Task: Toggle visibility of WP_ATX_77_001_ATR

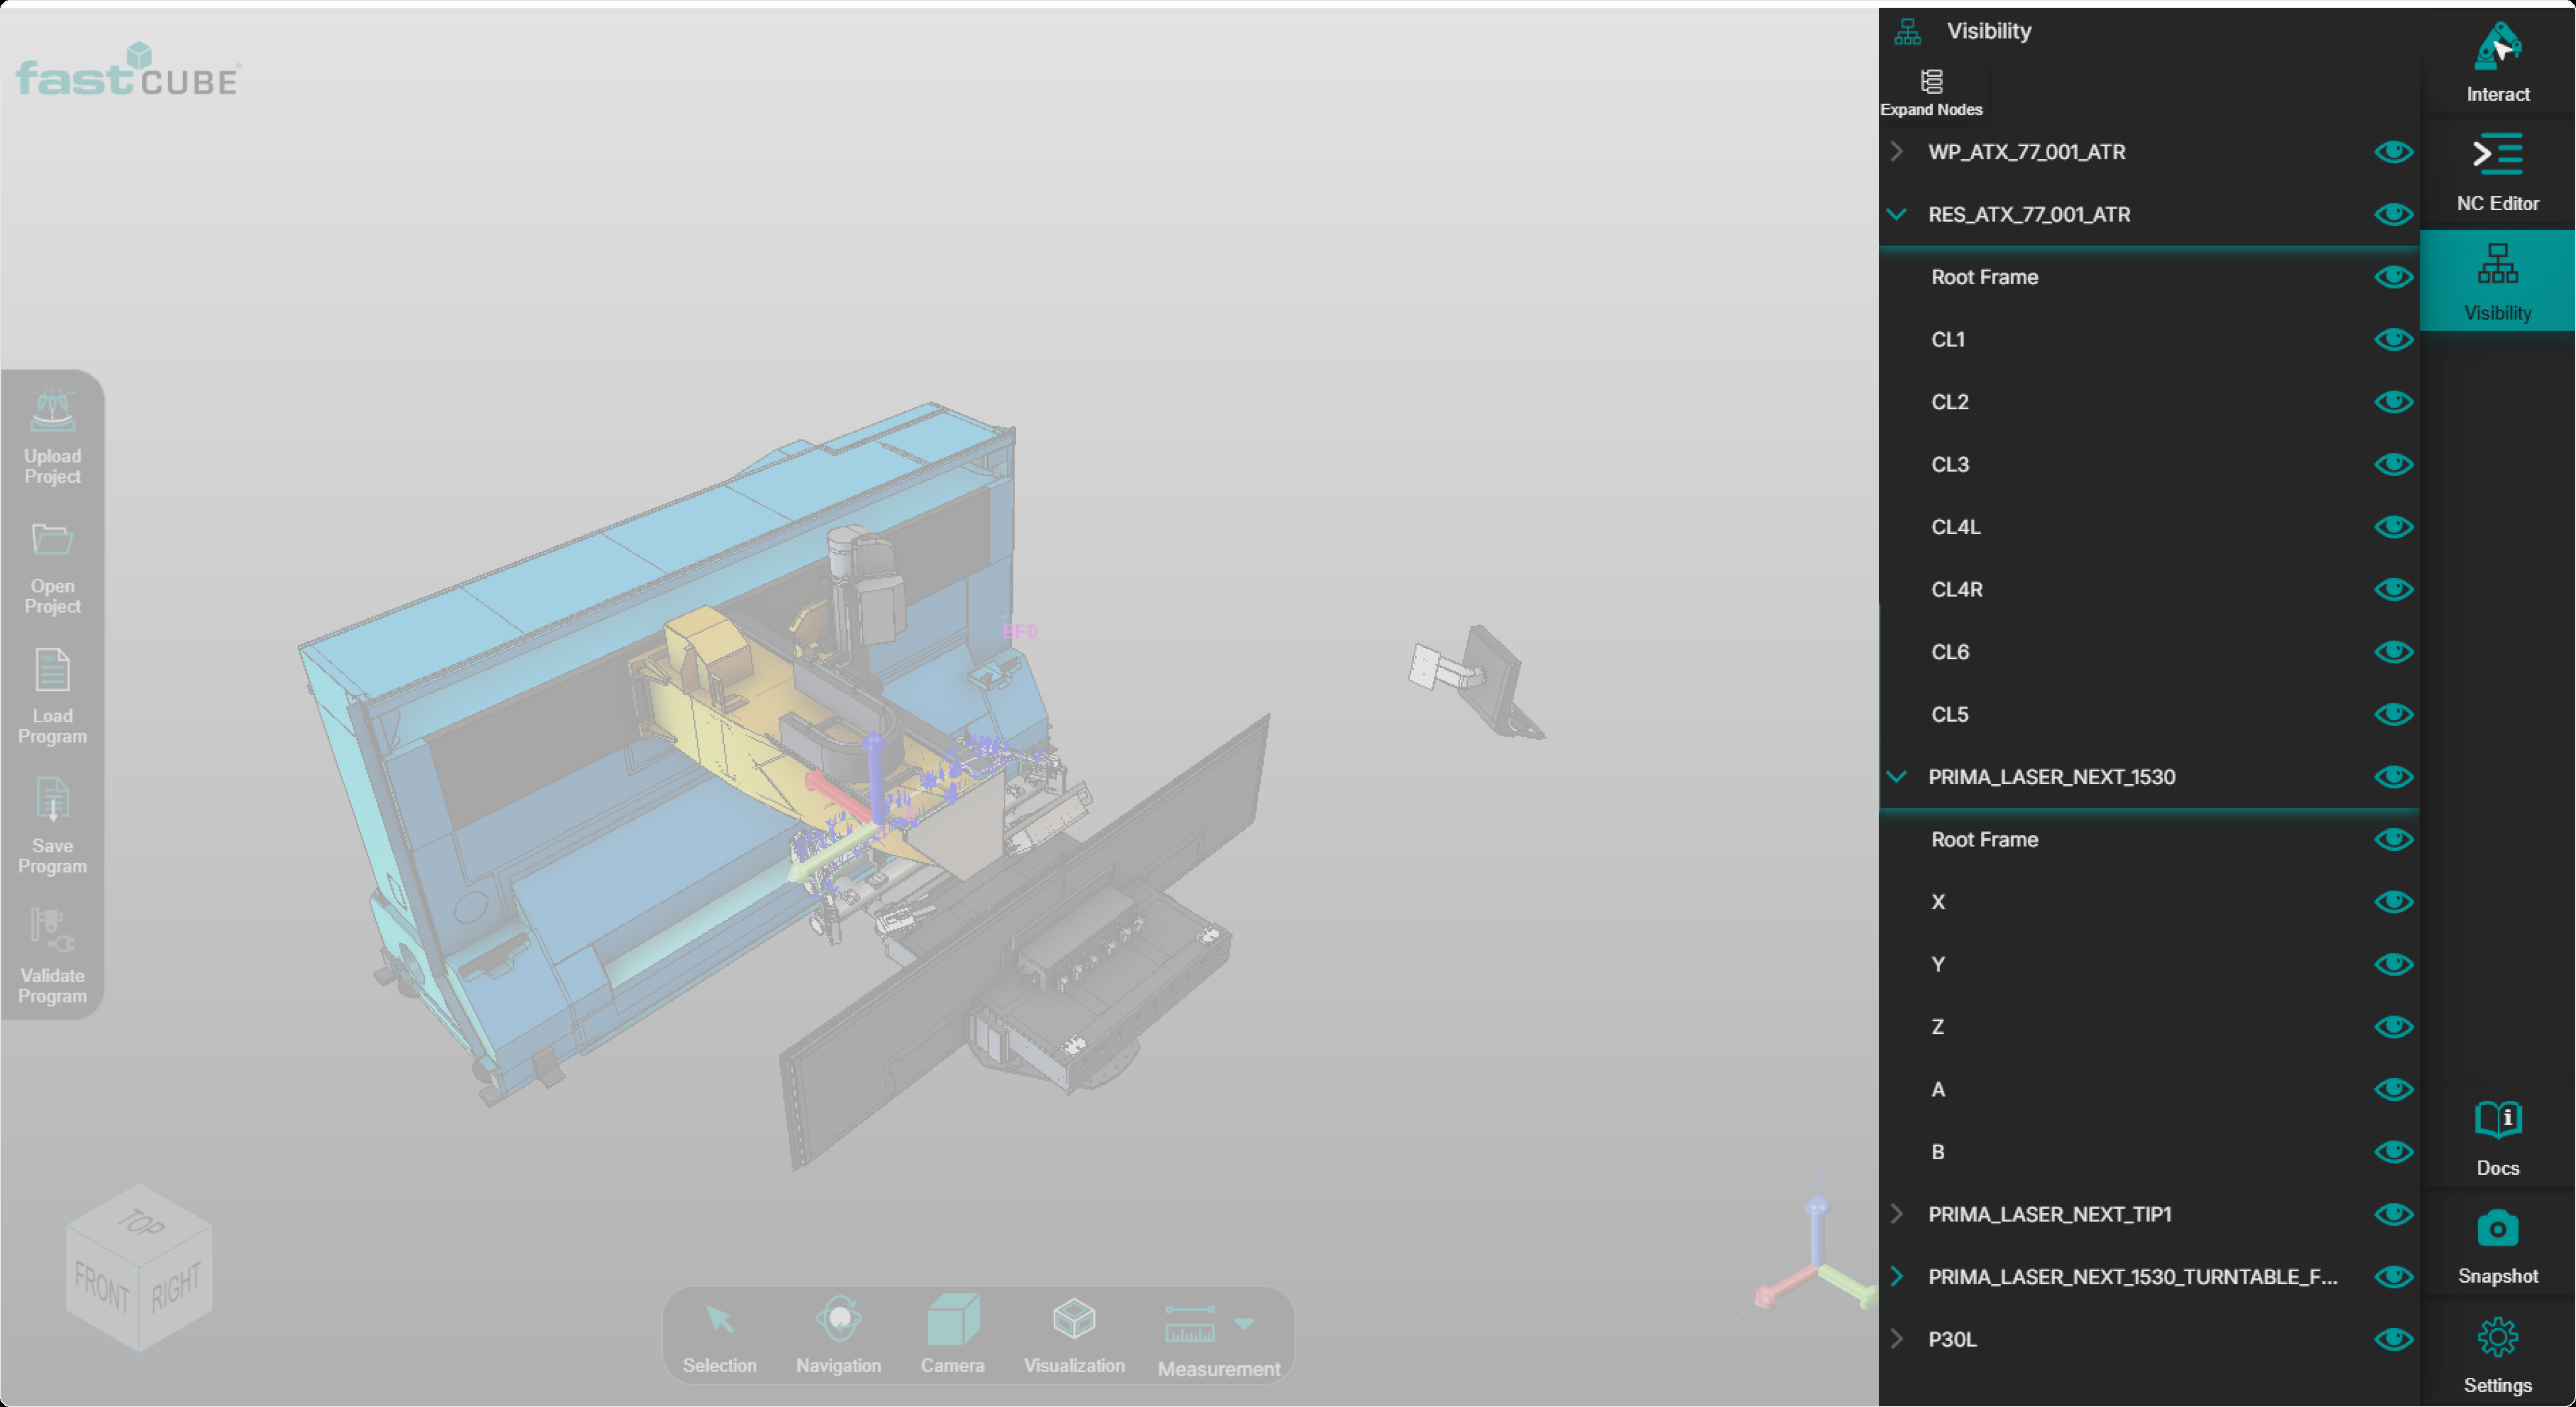Action: pyautogui.click(x=2393, y=151)
